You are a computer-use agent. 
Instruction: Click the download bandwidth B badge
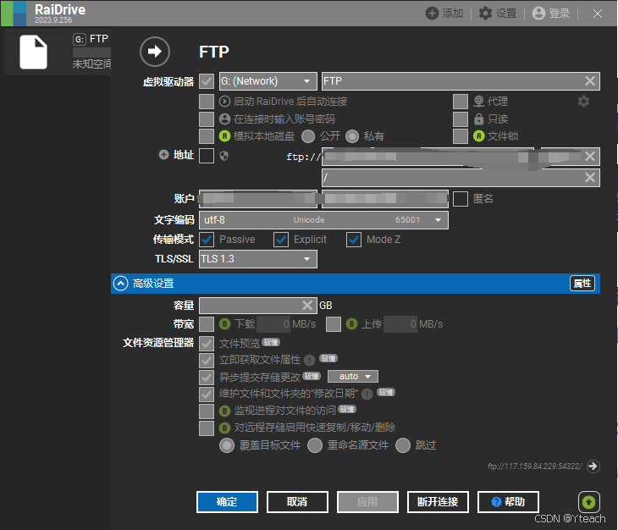(224, 324)
